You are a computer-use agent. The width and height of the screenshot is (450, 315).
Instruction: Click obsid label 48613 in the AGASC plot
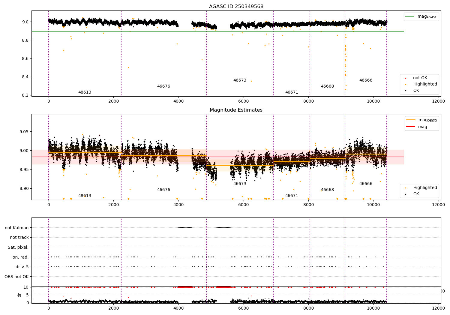[x=85, y=92]
